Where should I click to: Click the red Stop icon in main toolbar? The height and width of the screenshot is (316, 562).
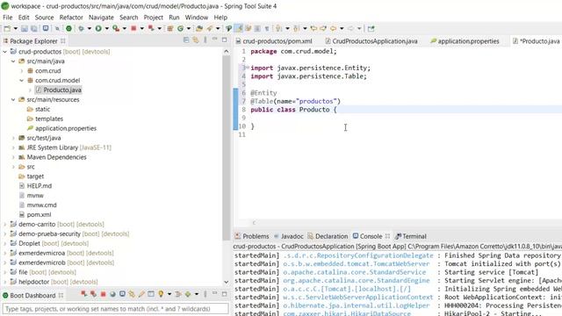[x=133, y=28]
